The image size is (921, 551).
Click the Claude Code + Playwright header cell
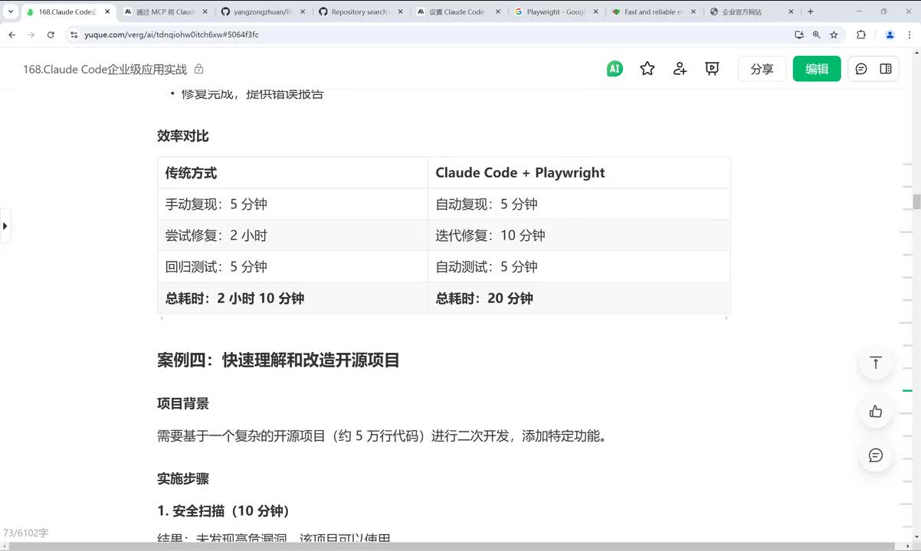(579, 173)
